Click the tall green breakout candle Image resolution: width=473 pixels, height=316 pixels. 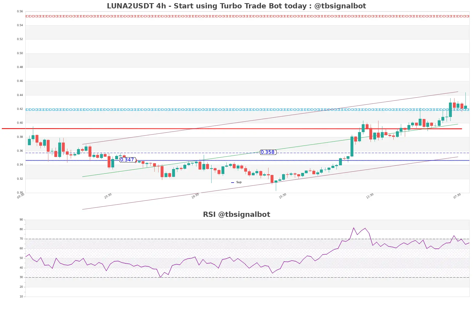click(x=352, y=146)
